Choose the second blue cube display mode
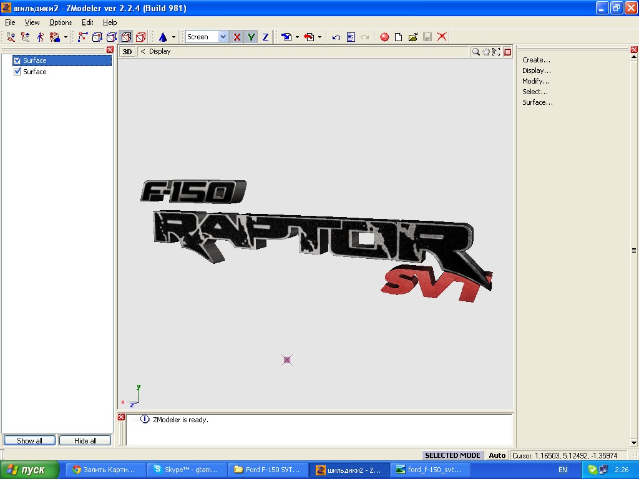 point(112,37)
